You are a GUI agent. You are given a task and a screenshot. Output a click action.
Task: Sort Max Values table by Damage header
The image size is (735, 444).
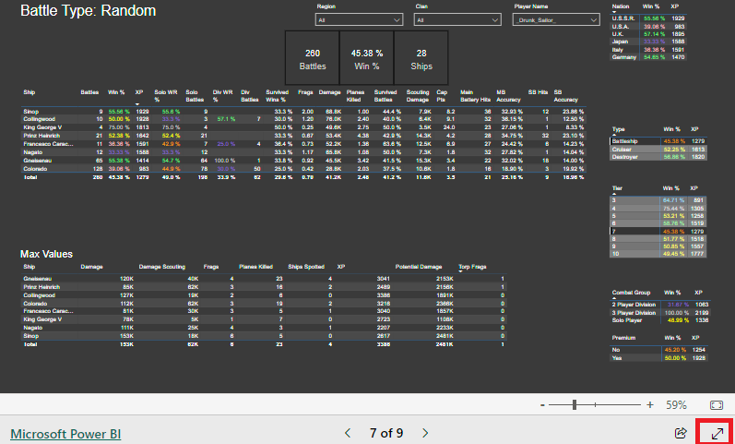[x=92, y=266]
